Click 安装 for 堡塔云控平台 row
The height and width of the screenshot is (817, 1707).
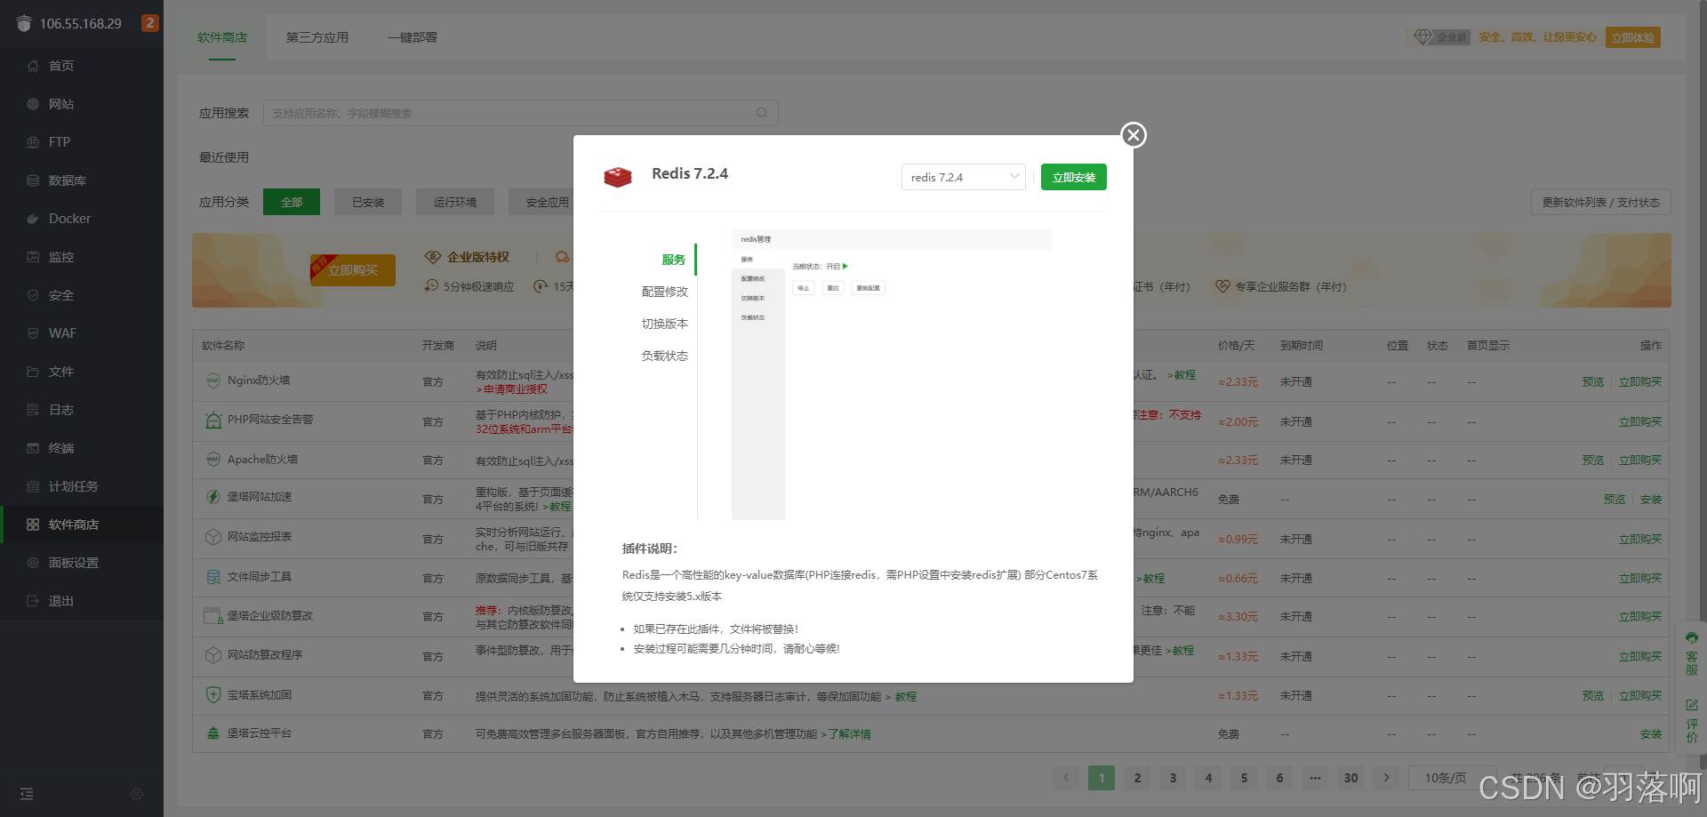coord(1651,733)
